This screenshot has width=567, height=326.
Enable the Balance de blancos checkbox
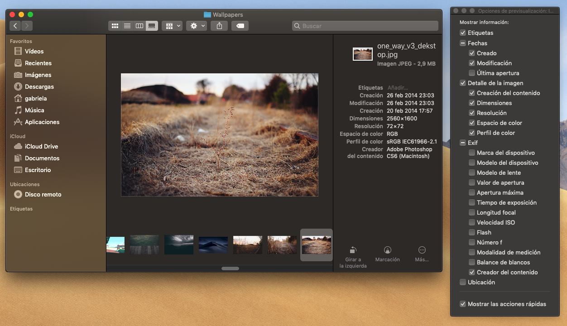472,262
